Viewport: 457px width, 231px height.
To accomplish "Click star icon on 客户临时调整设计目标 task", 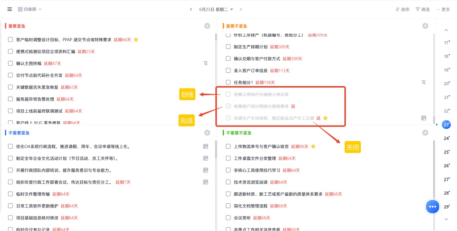I will (136, 40).
